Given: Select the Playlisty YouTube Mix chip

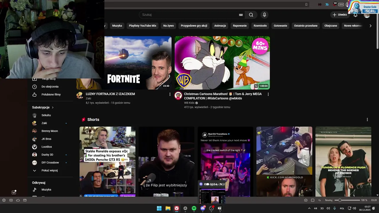Looking at the screenshot, I should point(142,26).
